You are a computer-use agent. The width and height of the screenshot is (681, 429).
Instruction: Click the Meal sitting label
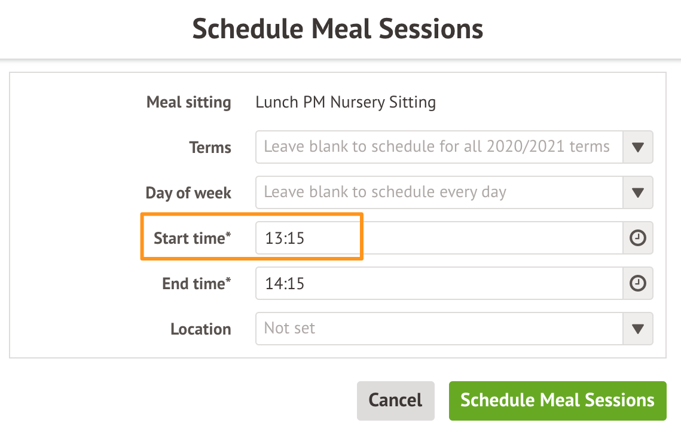tap(189, 102)
